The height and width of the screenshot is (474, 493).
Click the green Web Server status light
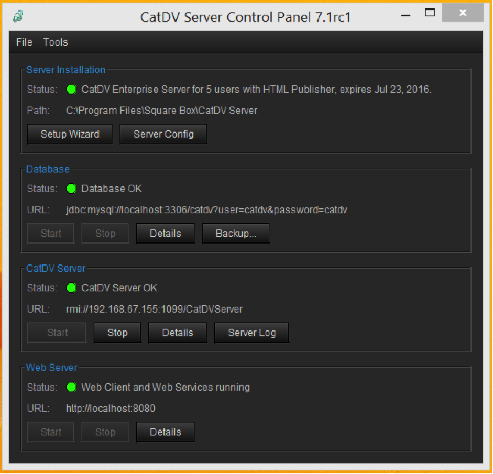[x=72, y=388]
